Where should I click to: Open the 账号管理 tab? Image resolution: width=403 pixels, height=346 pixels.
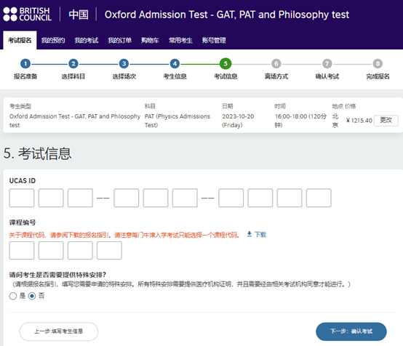coord(214,40)
